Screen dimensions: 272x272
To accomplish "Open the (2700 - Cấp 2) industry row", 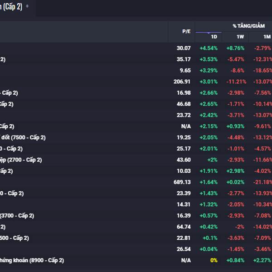I will click(x=21, y=160).
